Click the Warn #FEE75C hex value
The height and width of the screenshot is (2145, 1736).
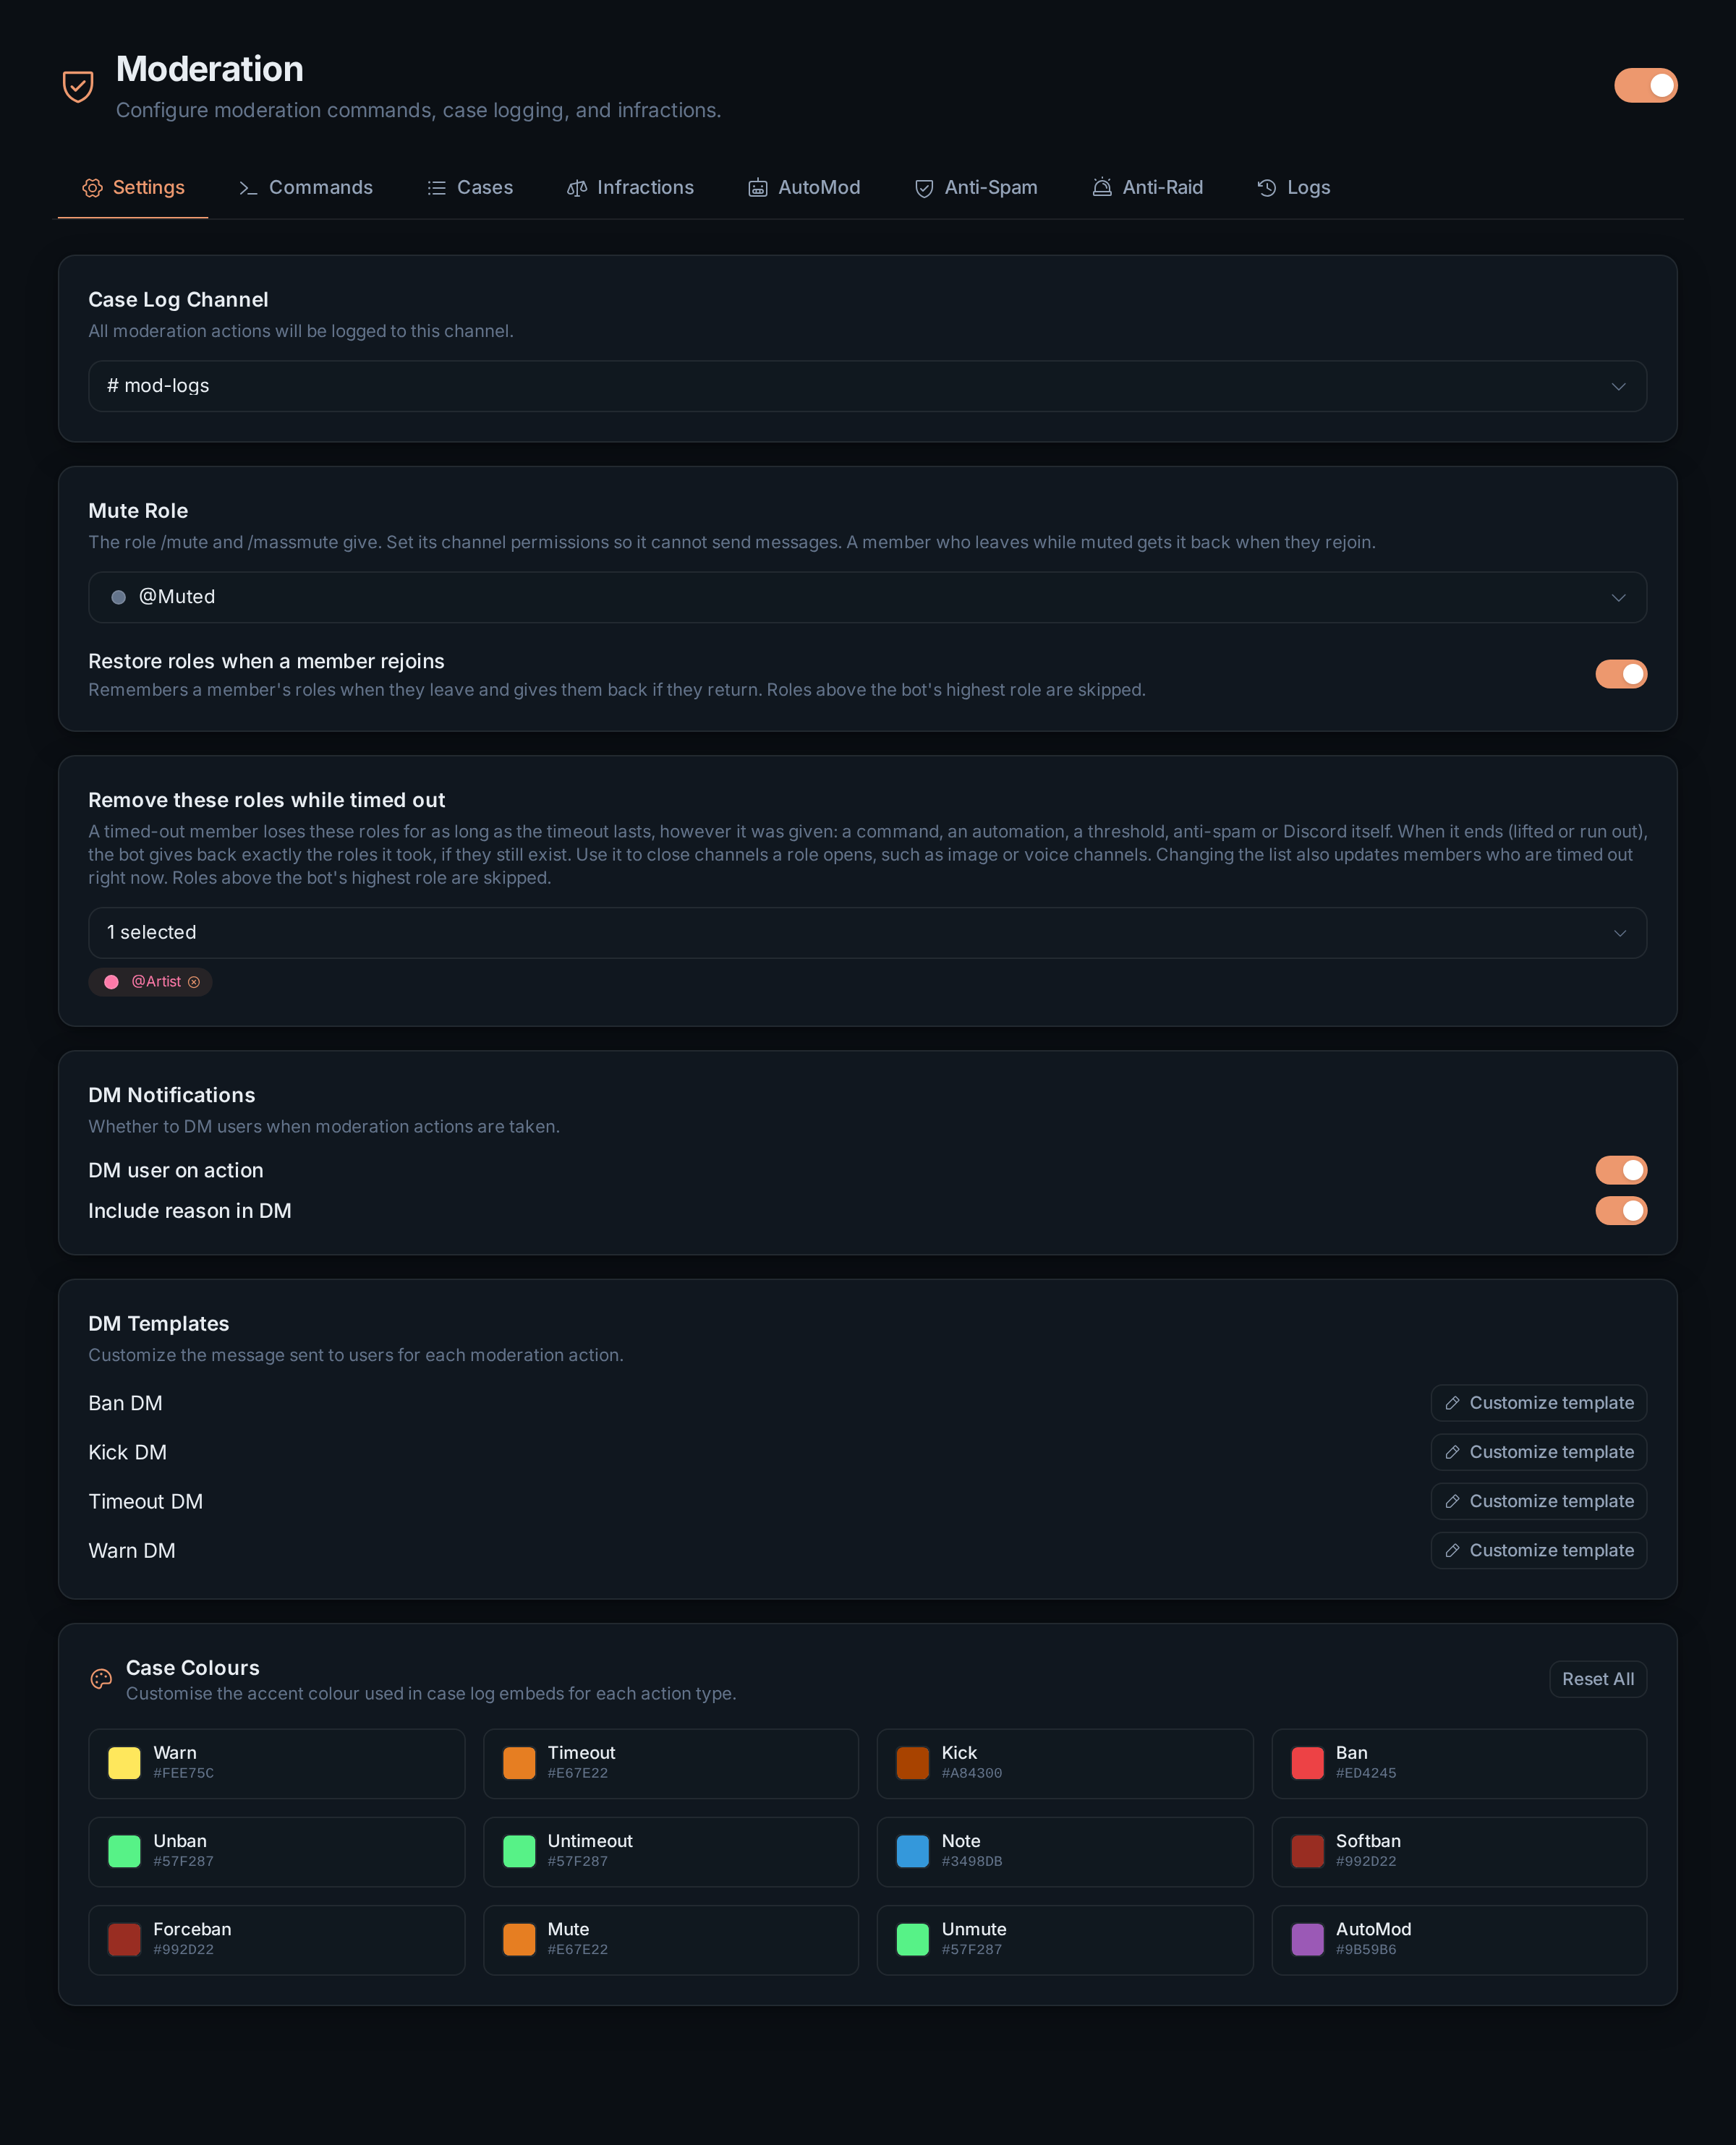(183, 1773)
